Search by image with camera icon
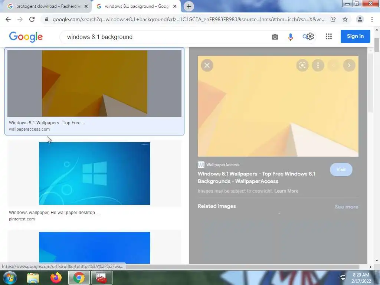 275,37
